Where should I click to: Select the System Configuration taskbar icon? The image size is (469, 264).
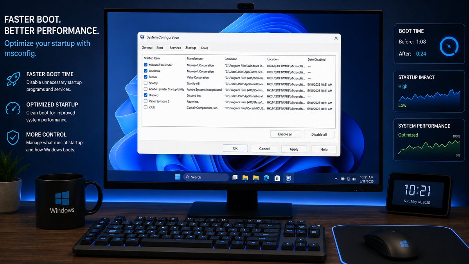pyautogui.click(x=288, y=178)
